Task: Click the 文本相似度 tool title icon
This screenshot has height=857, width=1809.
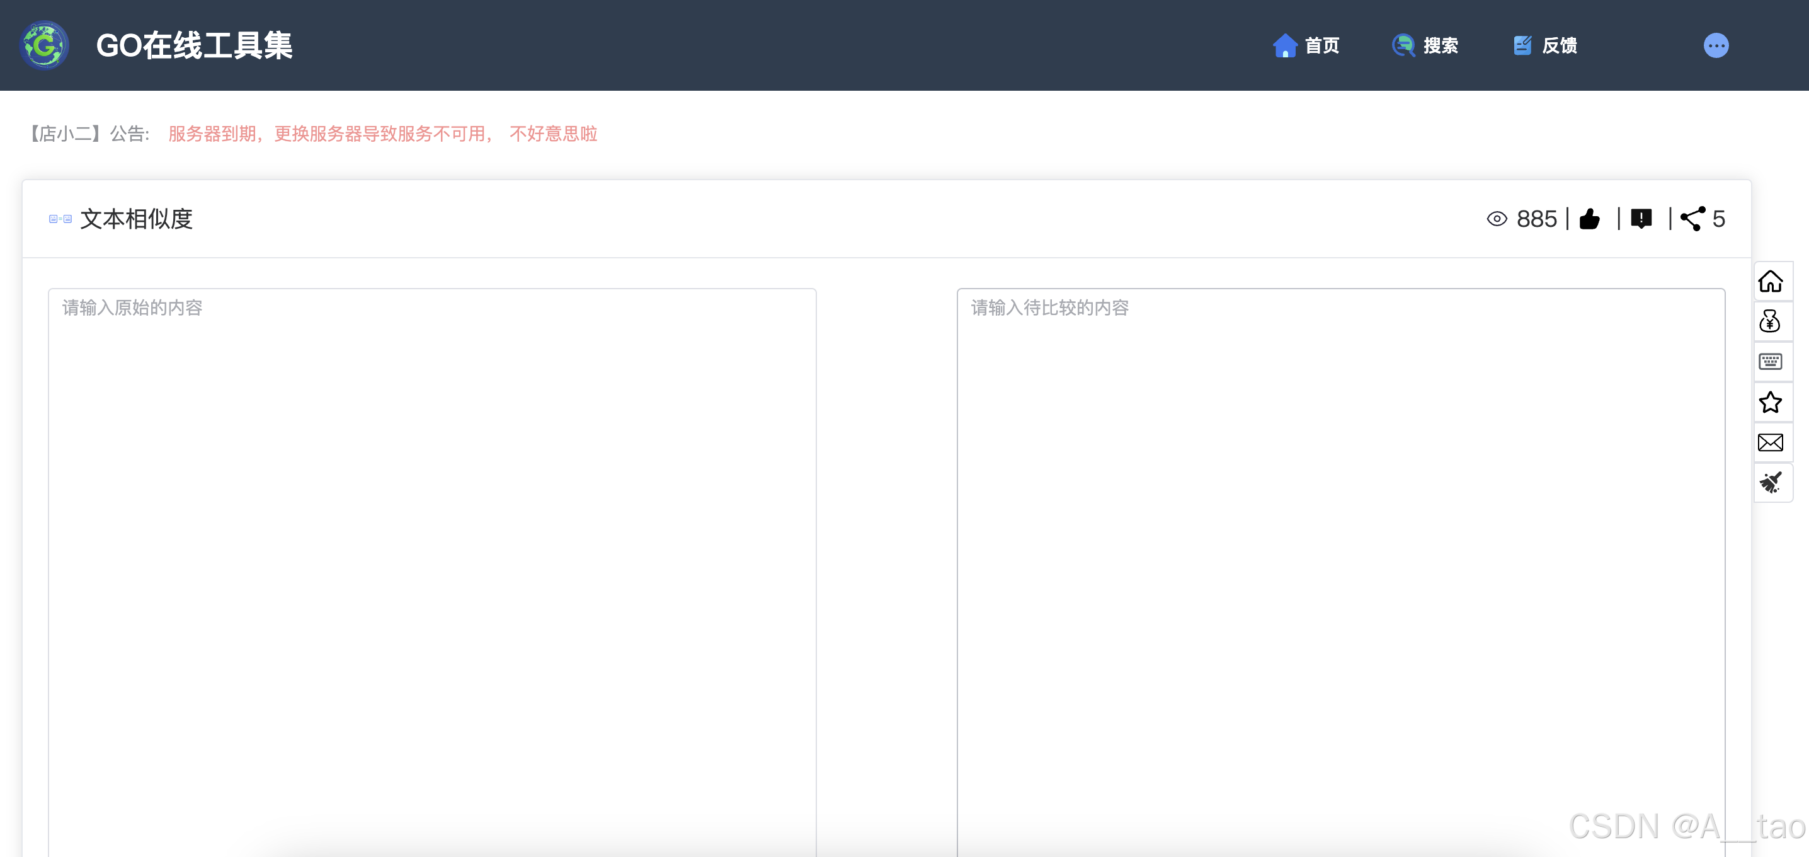Action: (x=60, y=219)
